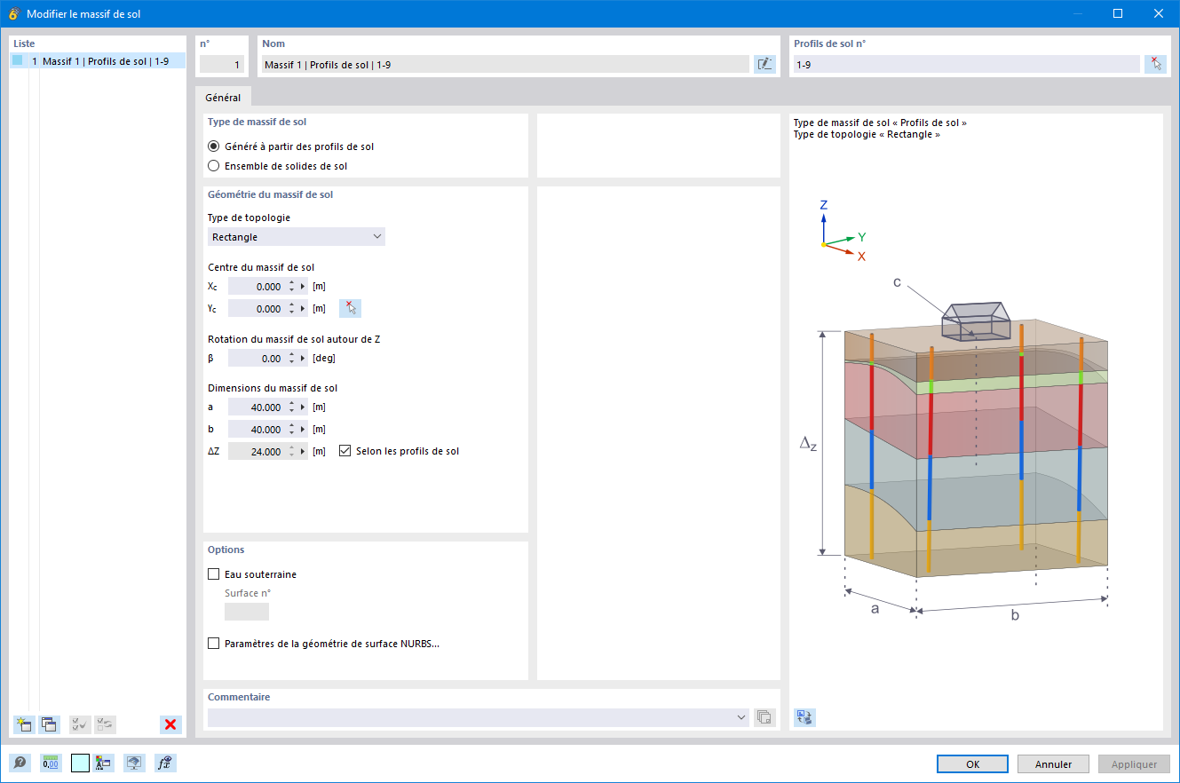Open the help search icon at bottom left
The image size is (1180, 783).
[20, 763]
